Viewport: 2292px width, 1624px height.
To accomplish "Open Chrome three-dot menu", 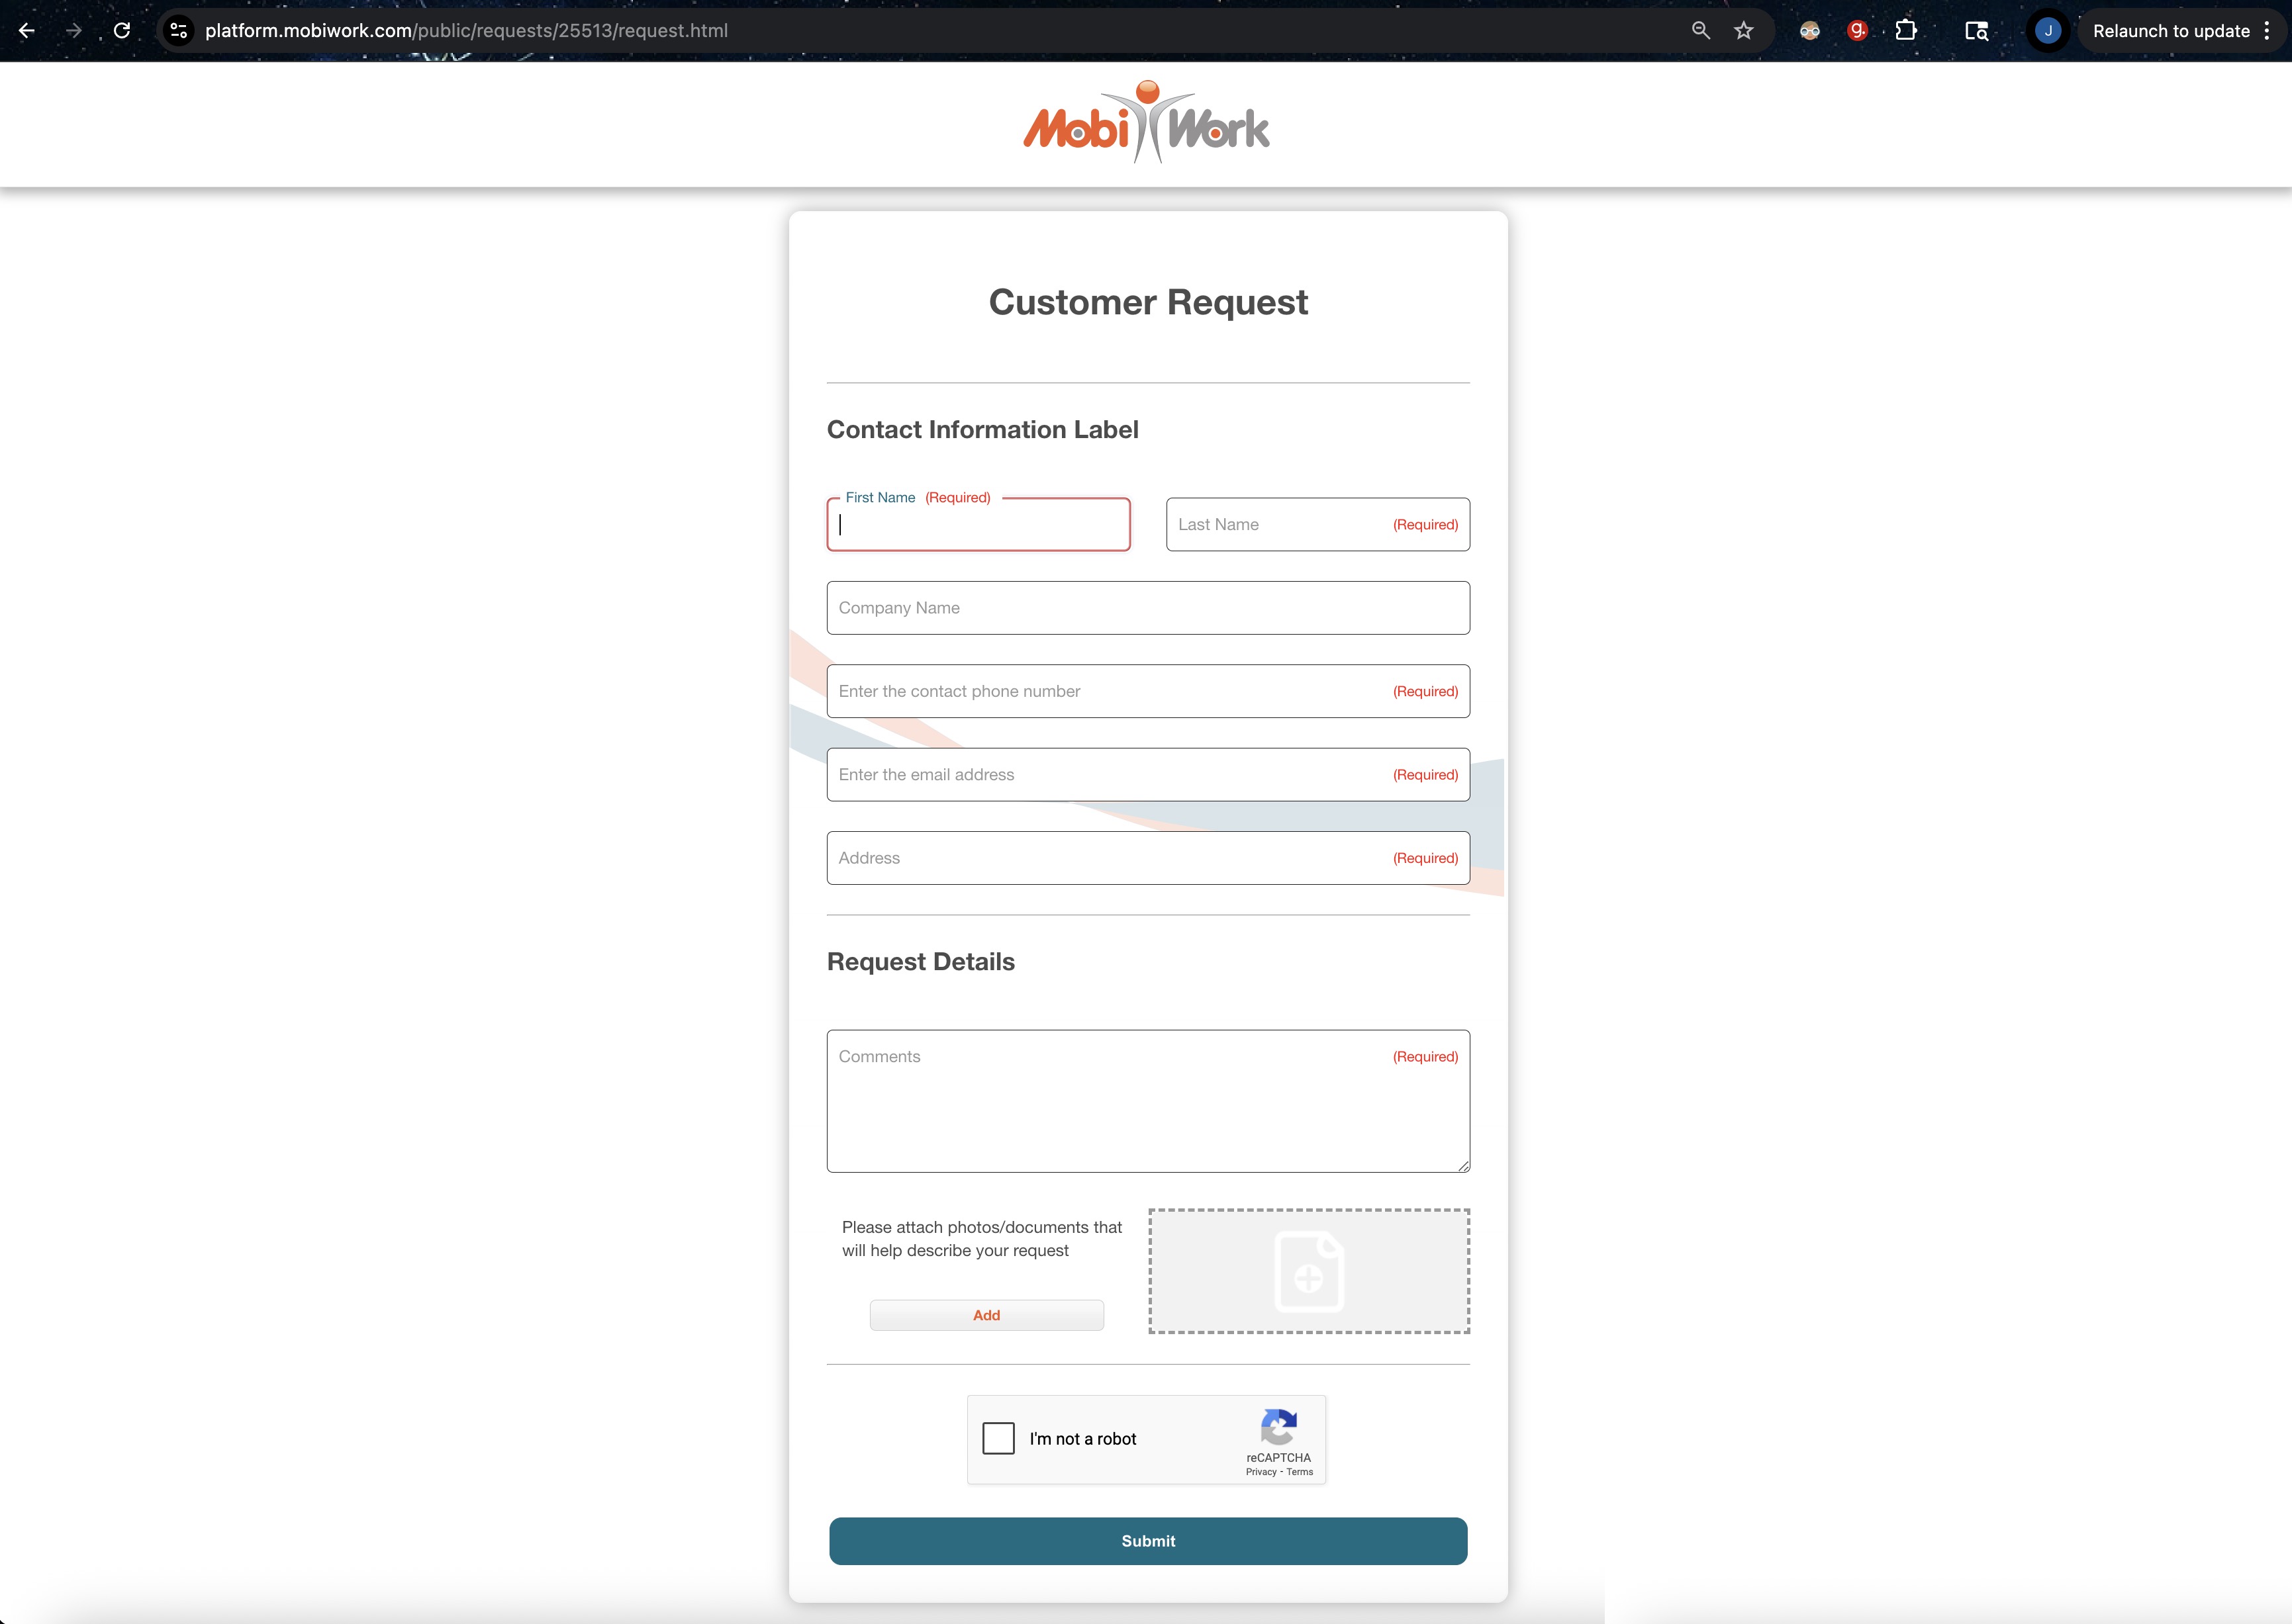I will (2267, 31).
